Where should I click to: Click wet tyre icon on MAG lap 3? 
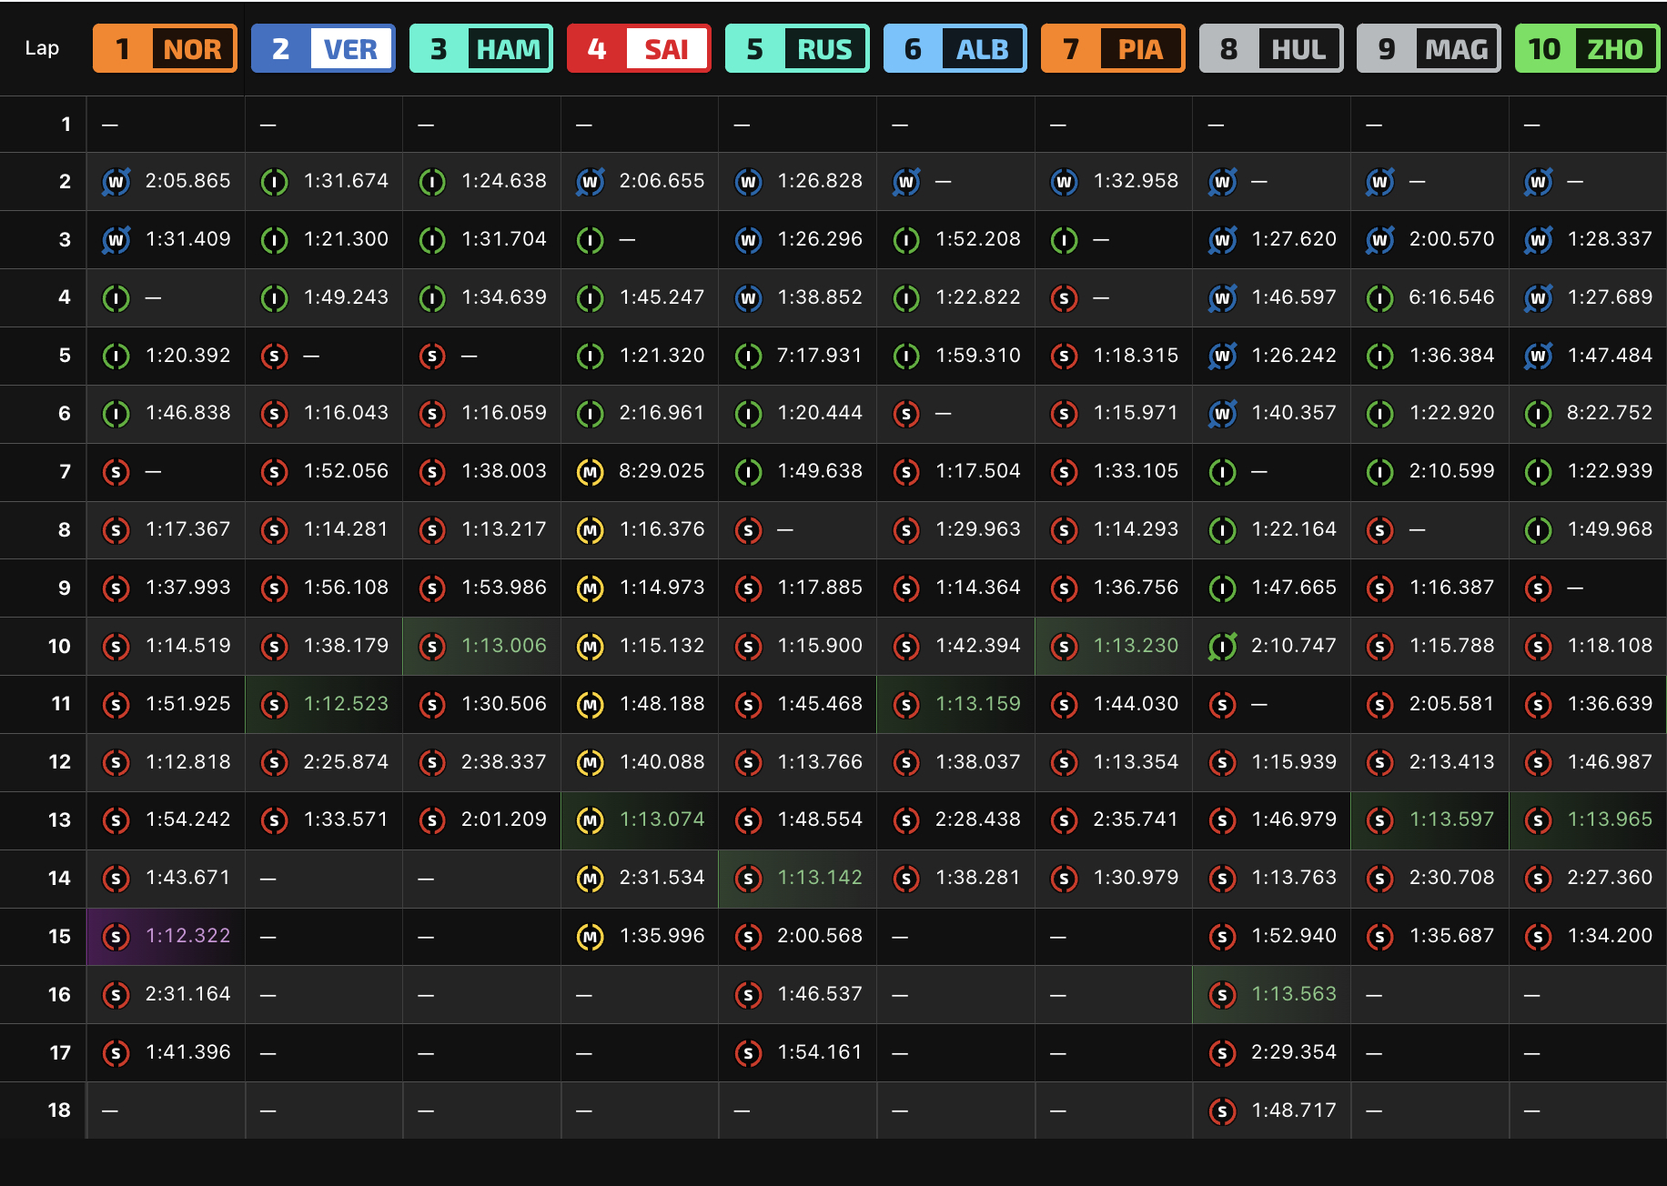1380,240
